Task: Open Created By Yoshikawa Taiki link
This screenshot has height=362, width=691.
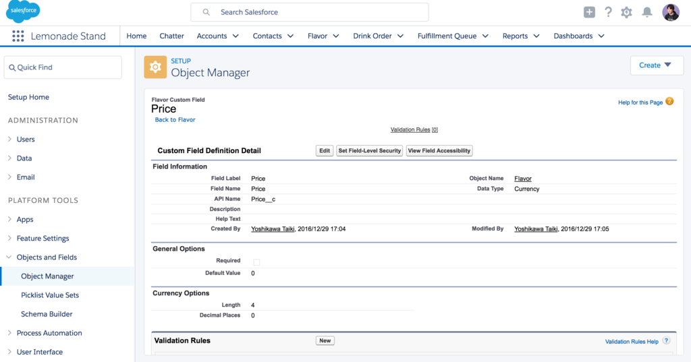Action: click(x=273, y=229)
